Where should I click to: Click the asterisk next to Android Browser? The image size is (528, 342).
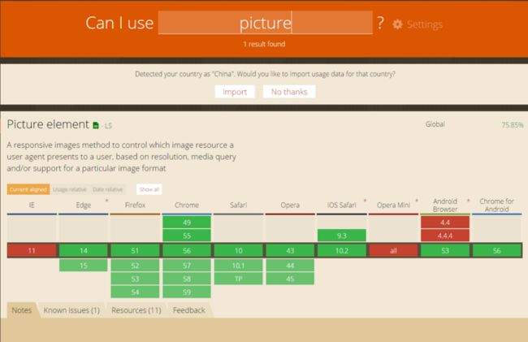pyautogui.click(x=469, y=201)
